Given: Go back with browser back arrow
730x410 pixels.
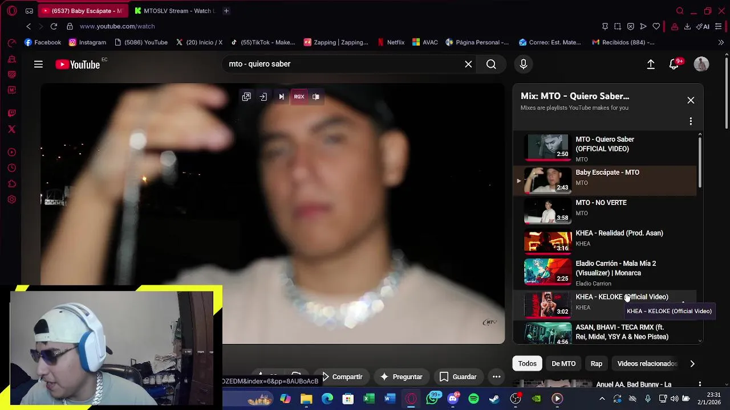Looking at the screenshot, I should pos(29,26).
